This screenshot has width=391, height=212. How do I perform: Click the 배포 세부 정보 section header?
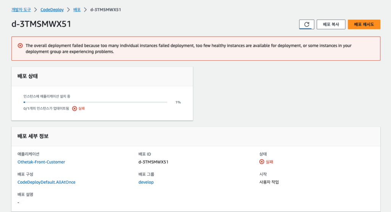(33, 136)
